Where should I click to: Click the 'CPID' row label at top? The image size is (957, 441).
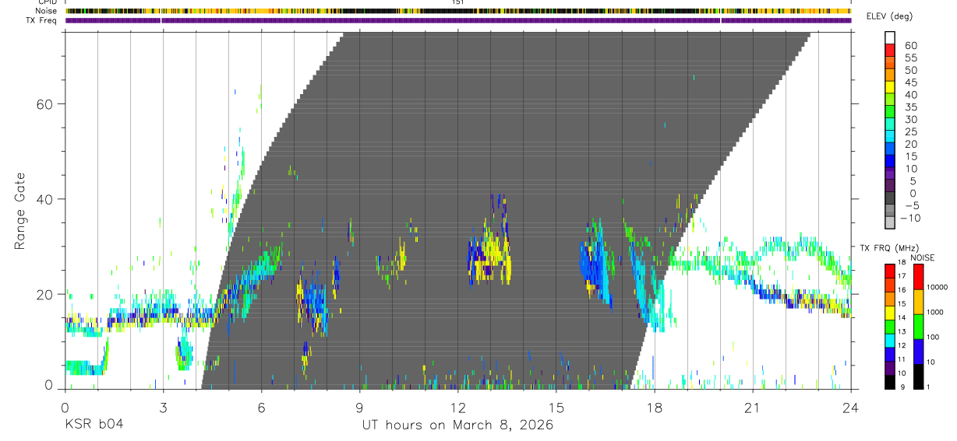47,2
